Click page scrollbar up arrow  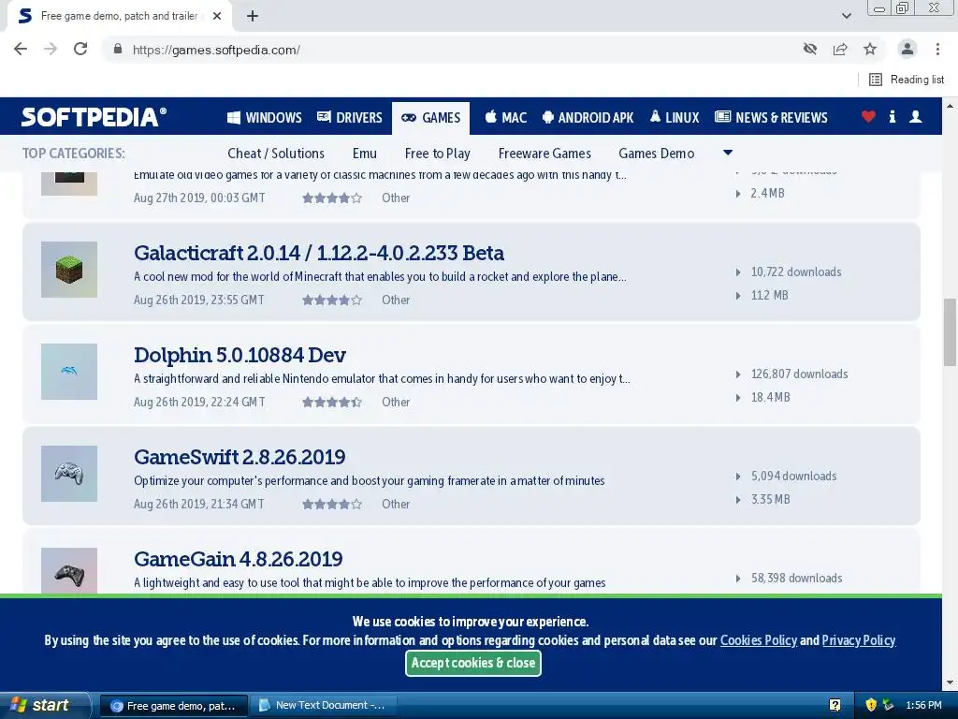tap(951, 106)
